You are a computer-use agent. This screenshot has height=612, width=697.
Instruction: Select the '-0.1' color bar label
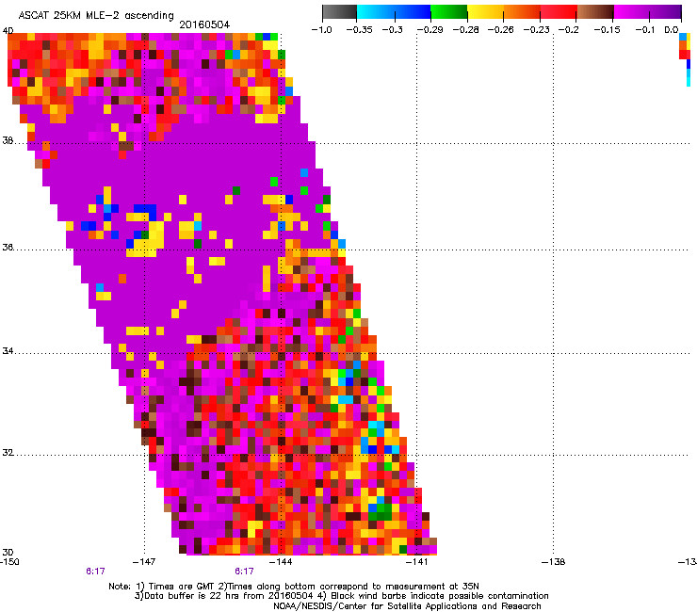point(645,30)
